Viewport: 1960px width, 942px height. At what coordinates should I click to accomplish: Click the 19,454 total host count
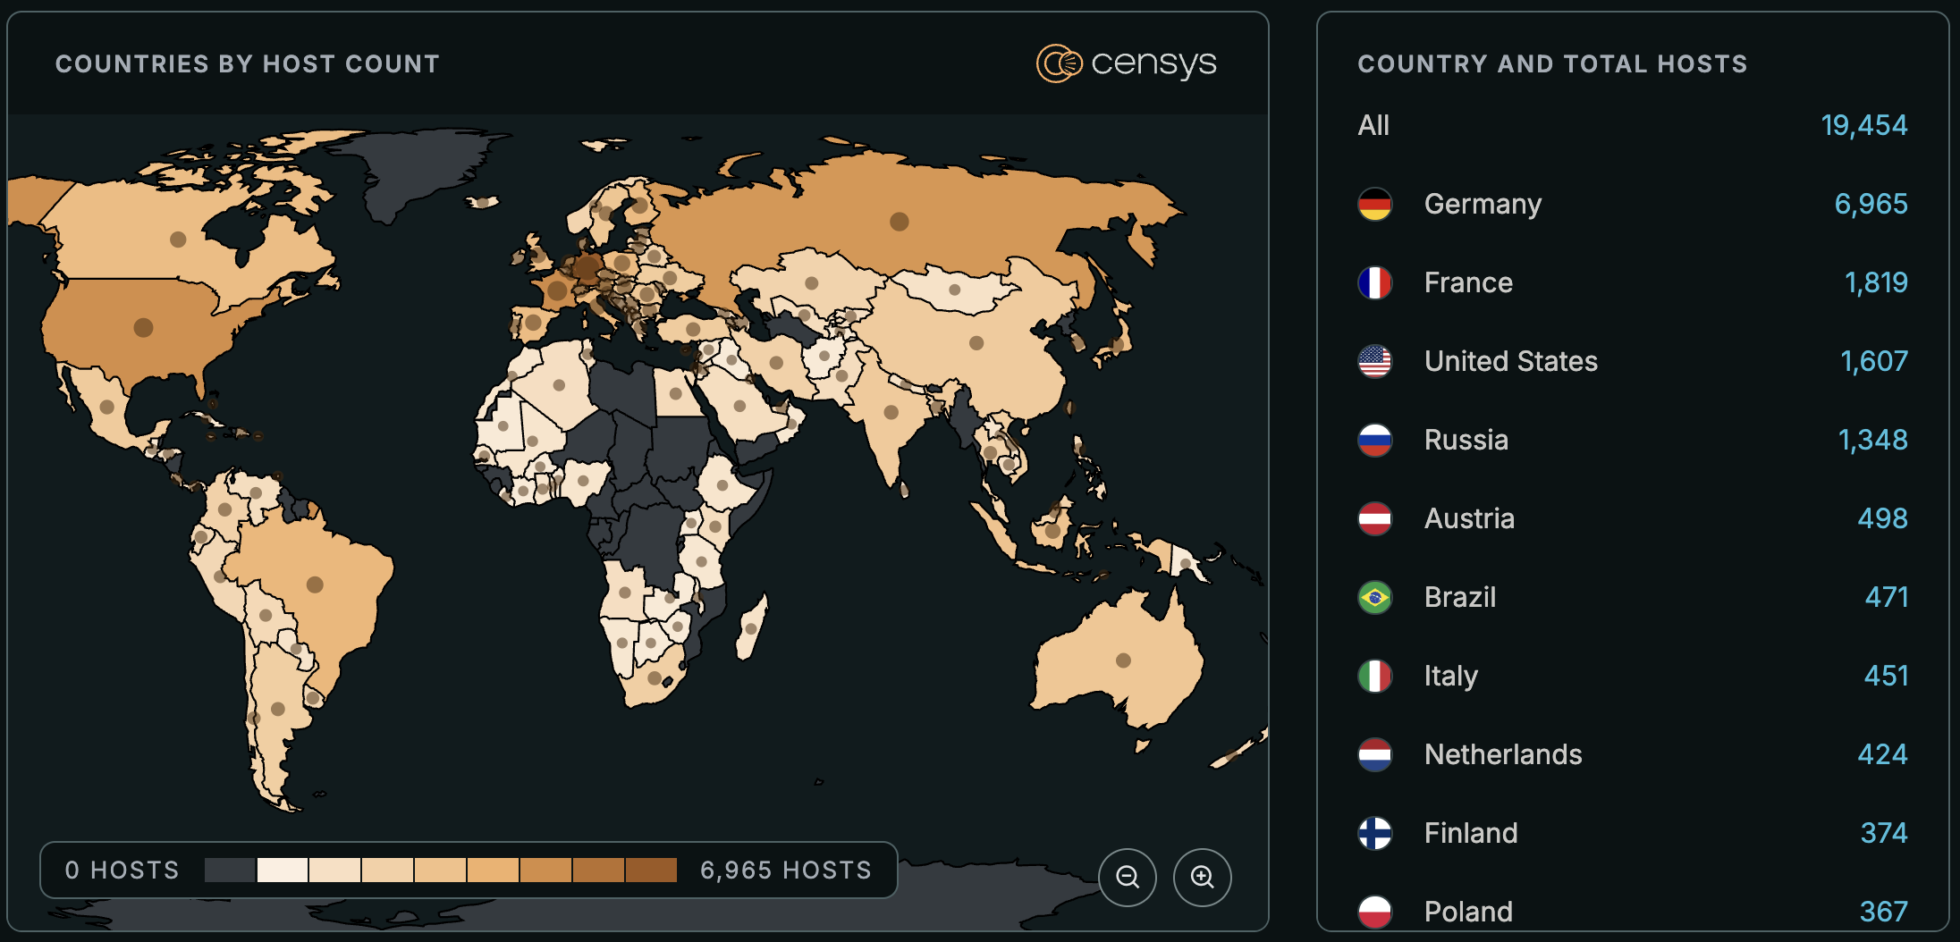[1864, 125]
